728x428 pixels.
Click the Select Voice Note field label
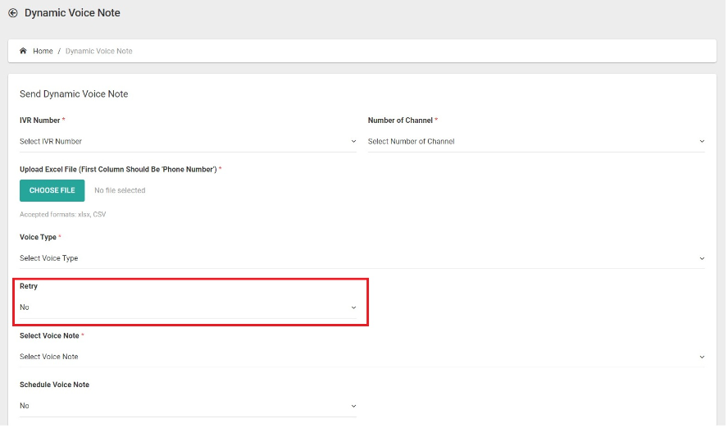tap(49, 335)
